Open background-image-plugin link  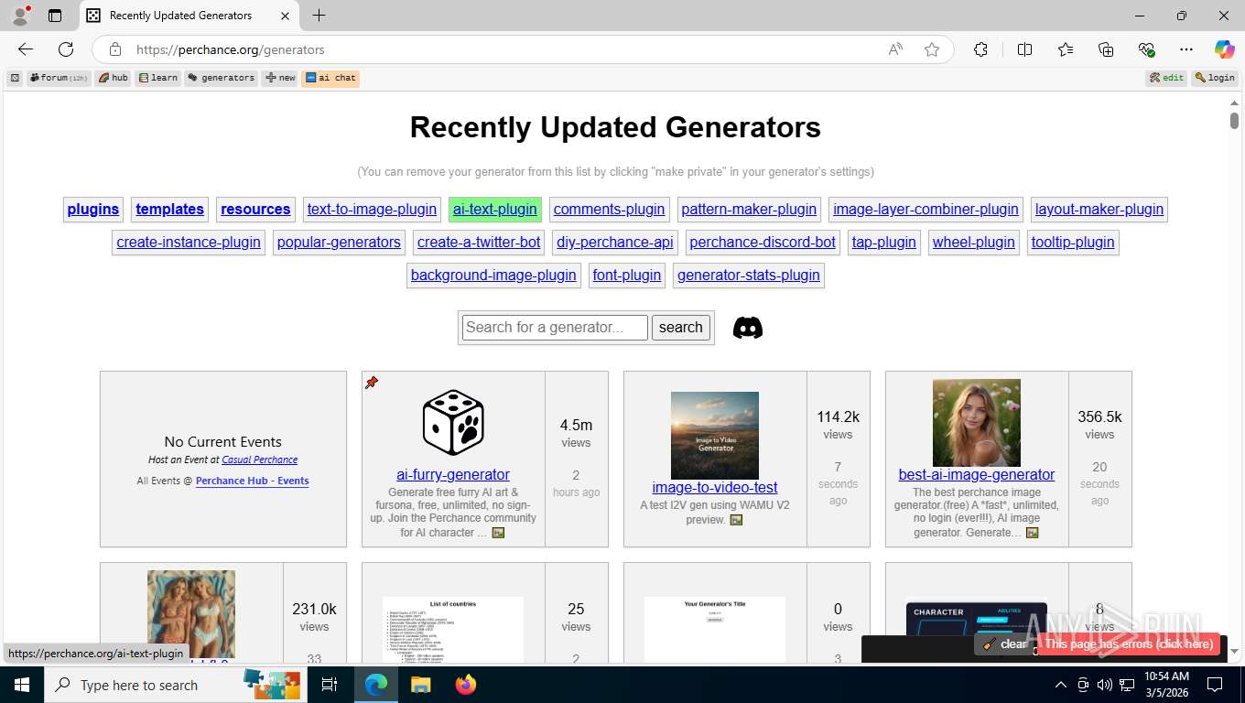(493, 276)
